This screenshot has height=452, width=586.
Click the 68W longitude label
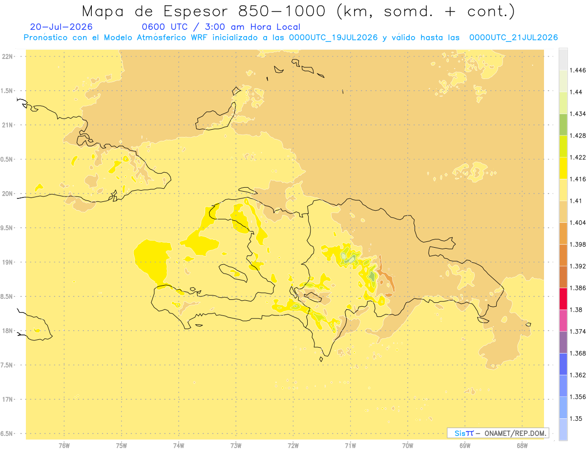click(x=522, y=445)
